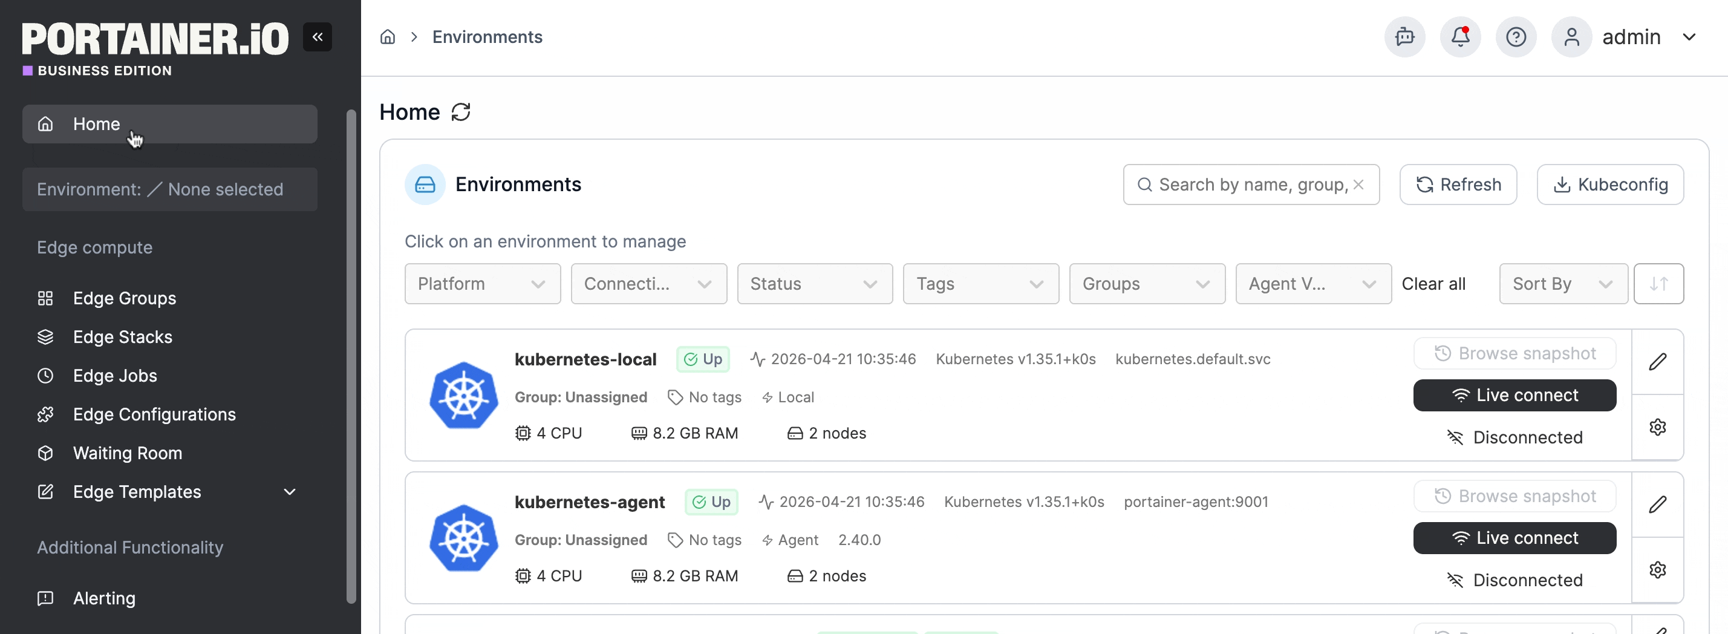
Task: Open the Status filter dropdown
Action: point(815,284)
